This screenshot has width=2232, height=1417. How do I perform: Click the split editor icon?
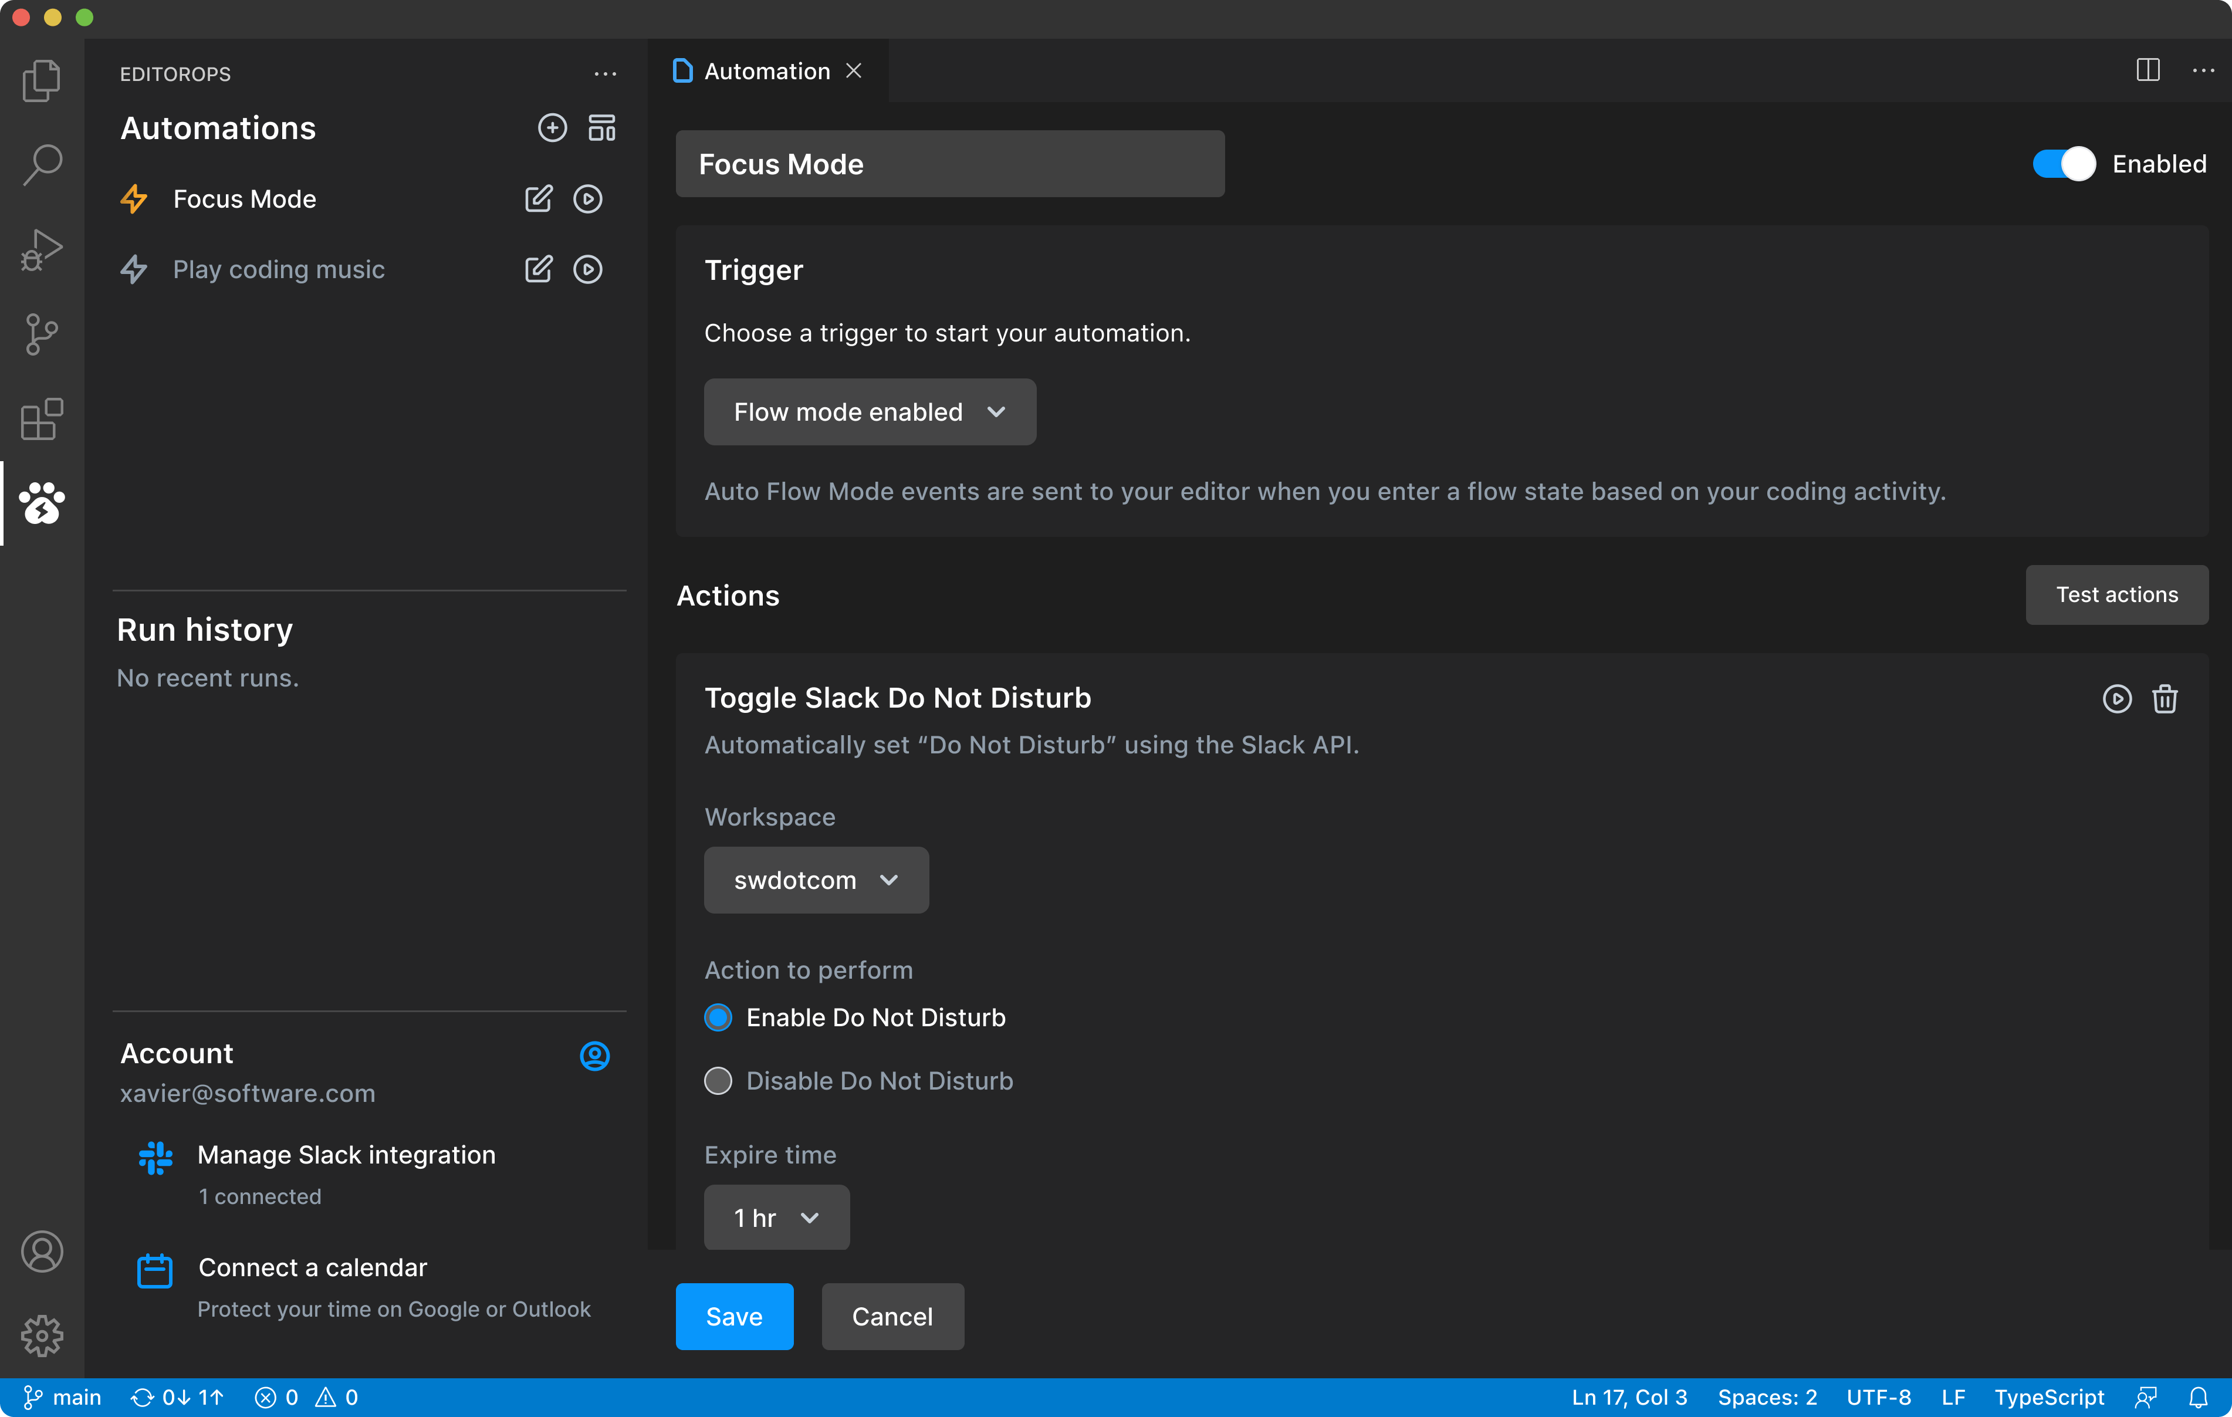(2148, 70)
